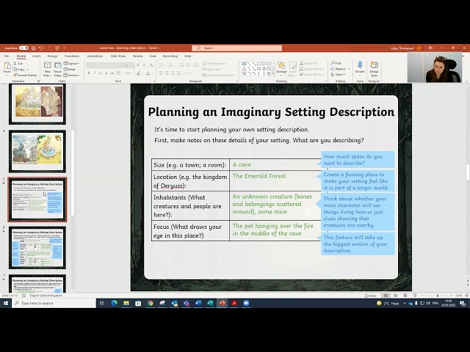Image resolution: width=470 pixels, height=352 pixels.
Task: Expand the Select dropdown in Editing
Action: pyautogui.click(x=339, y=74)
